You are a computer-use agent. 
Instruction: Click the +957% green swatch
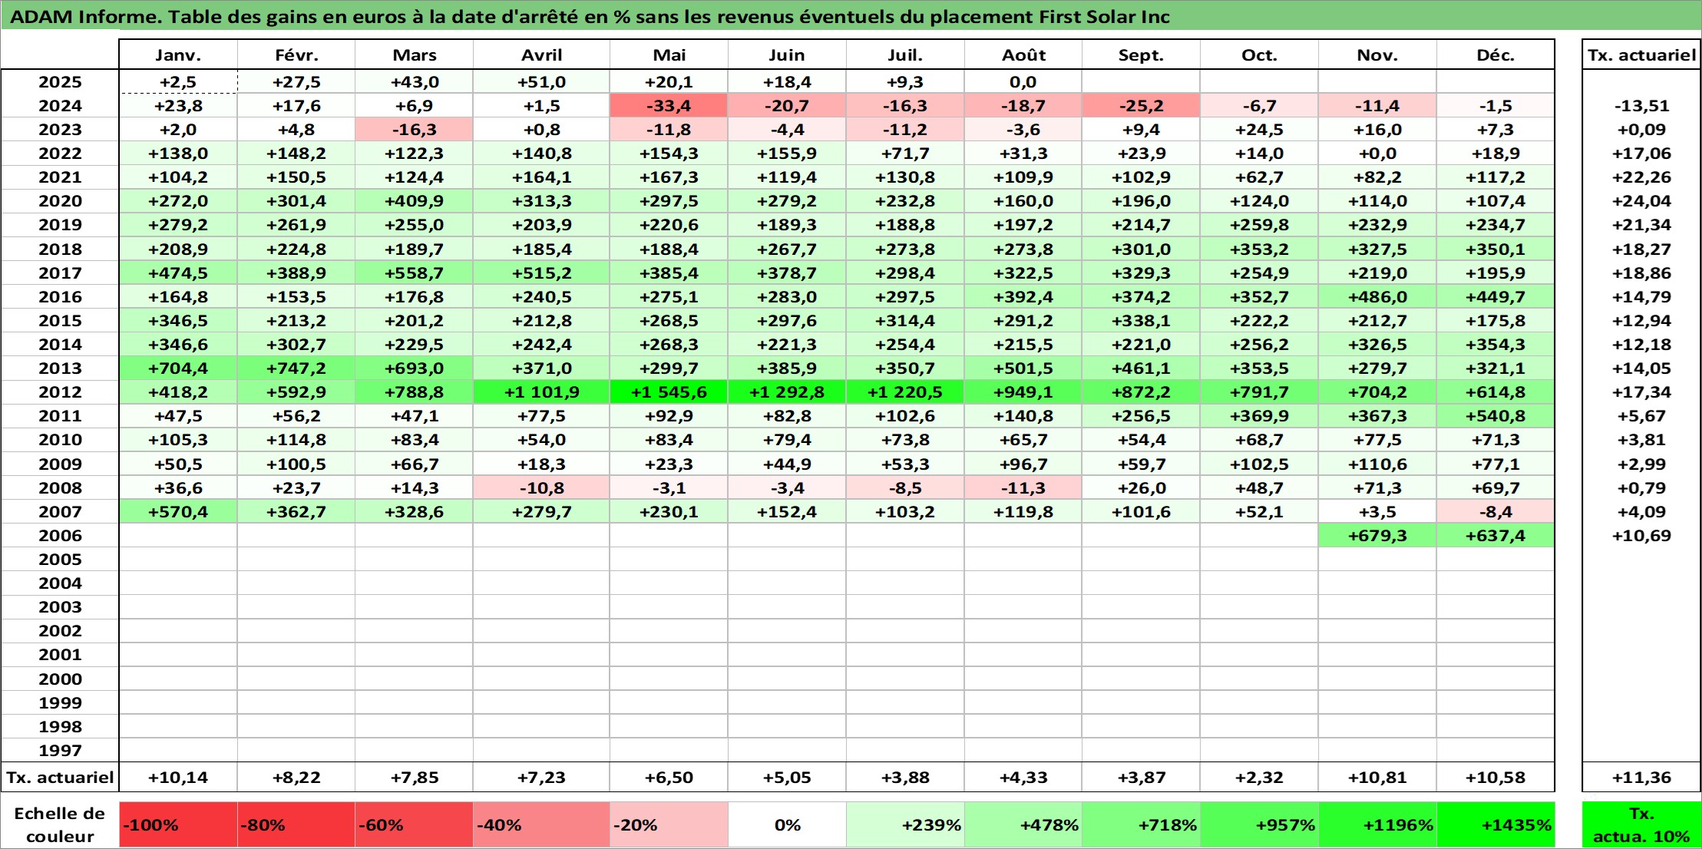tap(1259, 825)
